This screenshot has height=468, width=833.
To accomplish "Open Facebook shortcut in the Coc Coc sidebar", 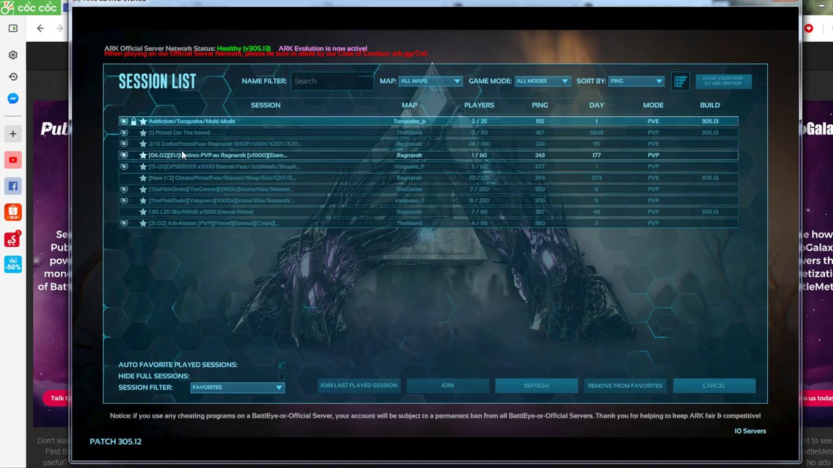I will tap(13, 187).
